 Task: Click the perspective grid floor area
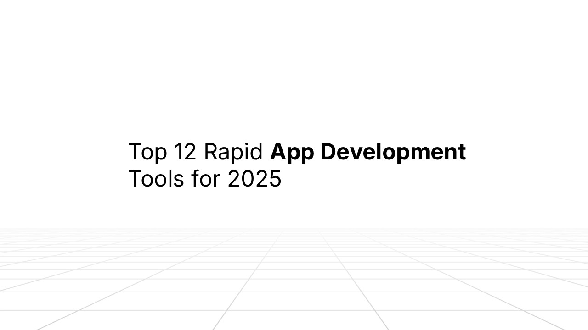click(x=294, y=280)
